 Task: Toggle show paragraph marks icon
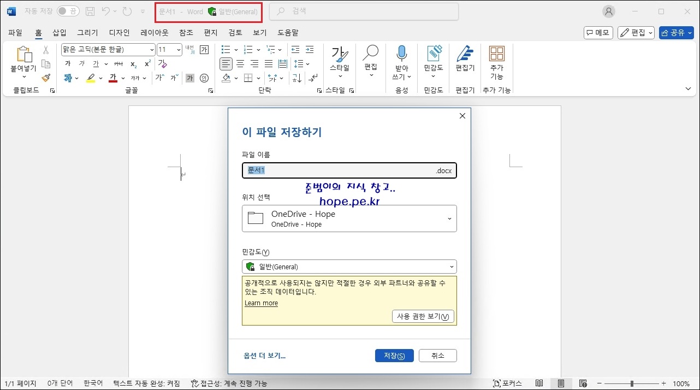[313, 78]
